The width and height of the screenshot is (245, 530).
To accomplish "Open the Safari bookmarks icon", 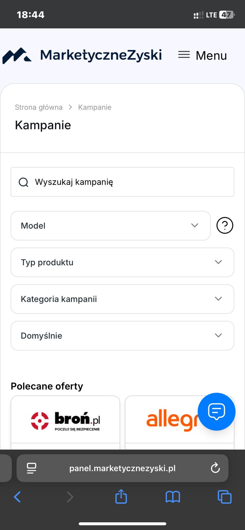I will click(x=173, y=497).
